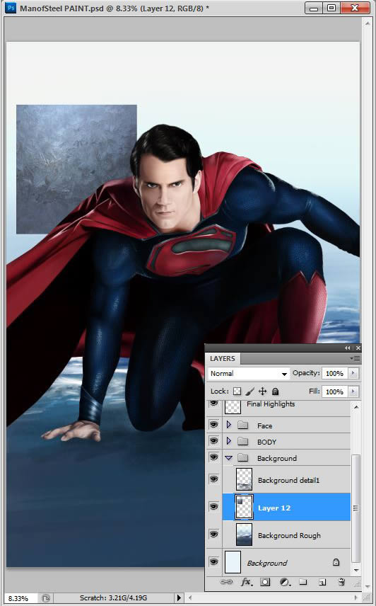The width and height of the screenshot is (376, 606).
Task: Click the Opacity label
Action: [306, 373]
